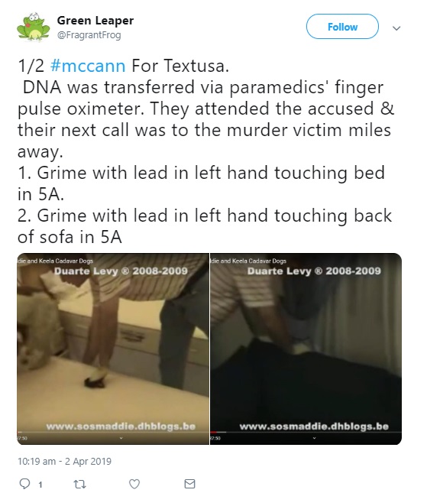The image size is (427, 493).
Task: Click left video's progress bar
Action: click(113, 433)
